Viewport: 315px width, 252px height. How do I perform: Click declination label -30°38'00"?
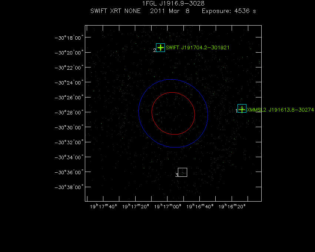click(x=69, y=187)
